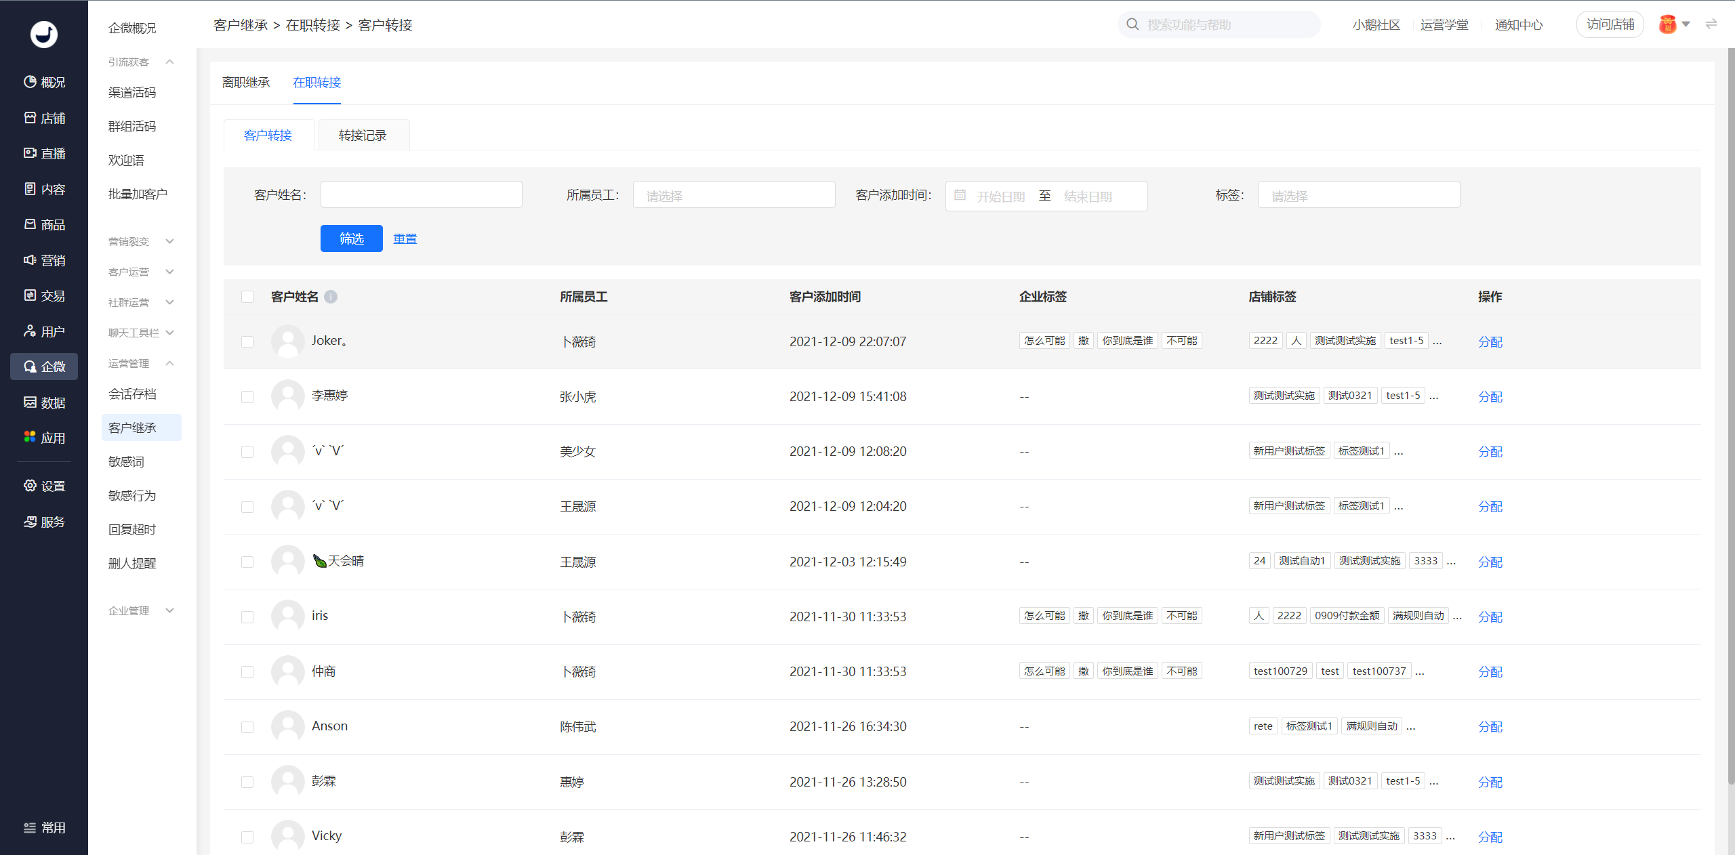Viewport: 1735px width, 855px height.
Task: Open 直播 in the dark sidebar
Action: pos(44,153)
